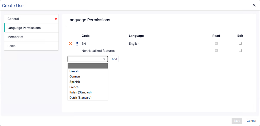Go to the Member of tab
Screen dimensions: 260x126
[x=31, y=37]
